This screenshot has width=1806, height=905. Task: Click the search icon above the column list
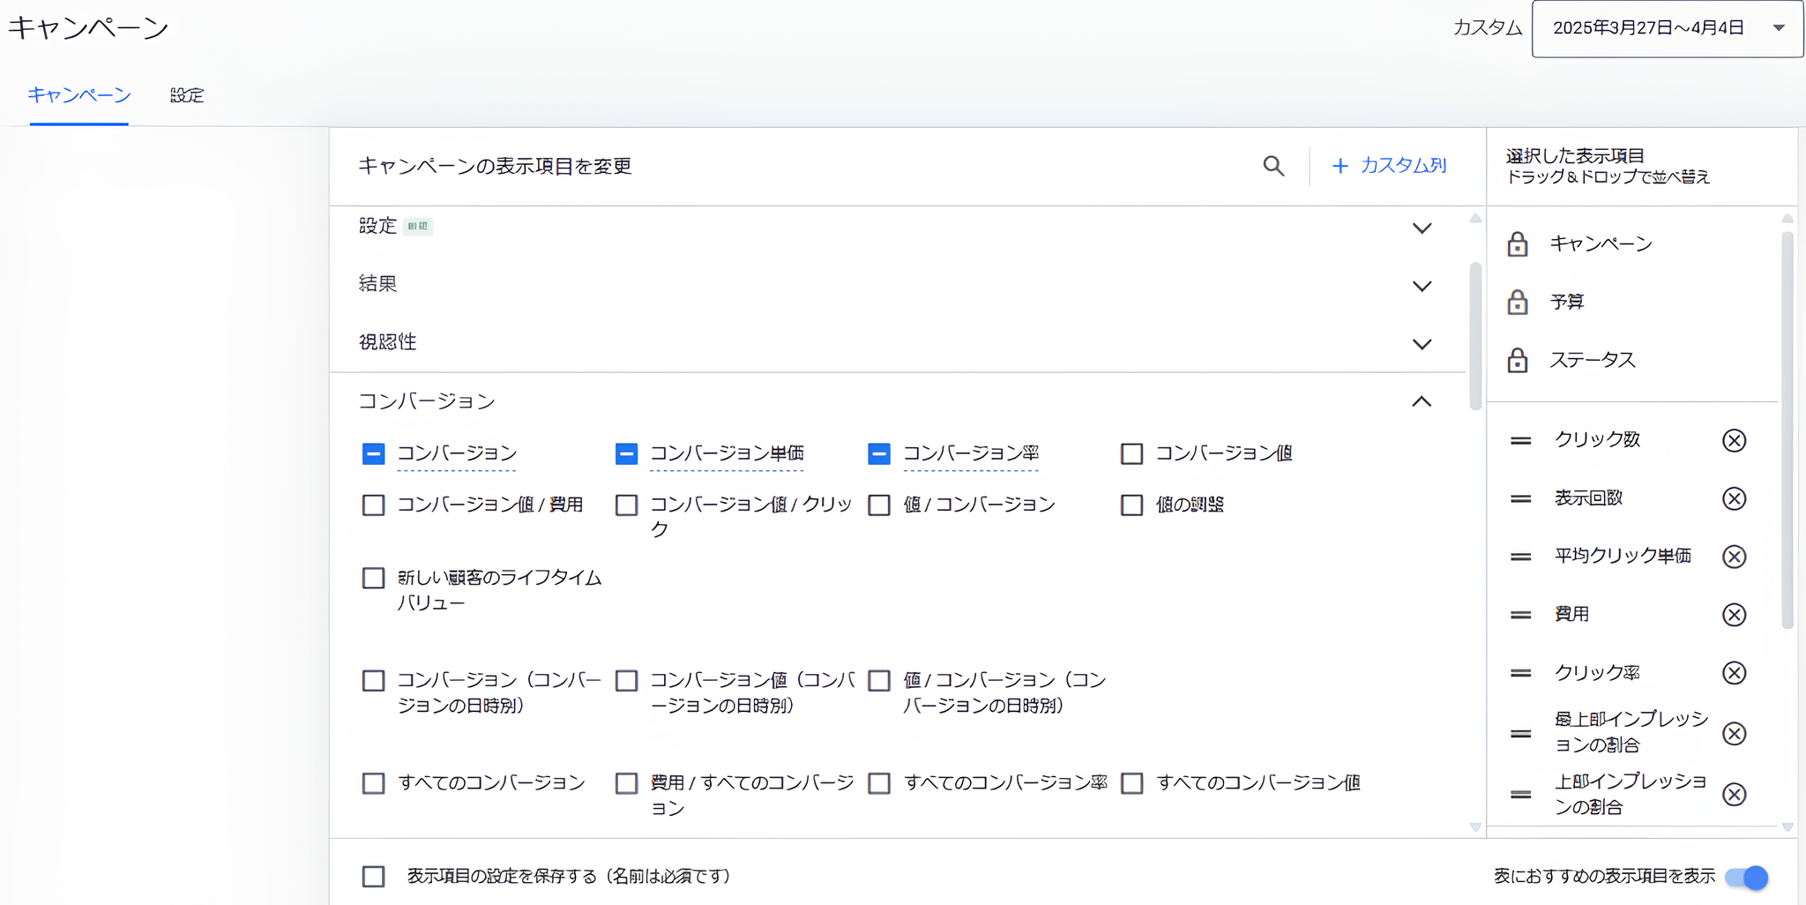pyautogui.click(x=1272, y=166)
